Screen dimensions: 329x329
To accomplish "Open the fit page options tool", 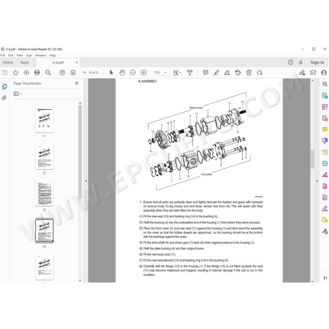I will [177, 72].
